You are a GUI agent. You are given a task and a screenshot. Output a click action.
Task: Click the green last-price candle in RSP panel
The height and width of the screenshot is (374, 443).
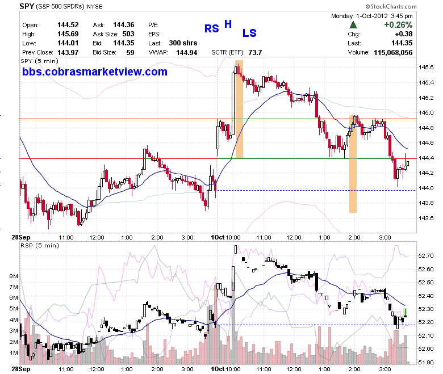406,313
